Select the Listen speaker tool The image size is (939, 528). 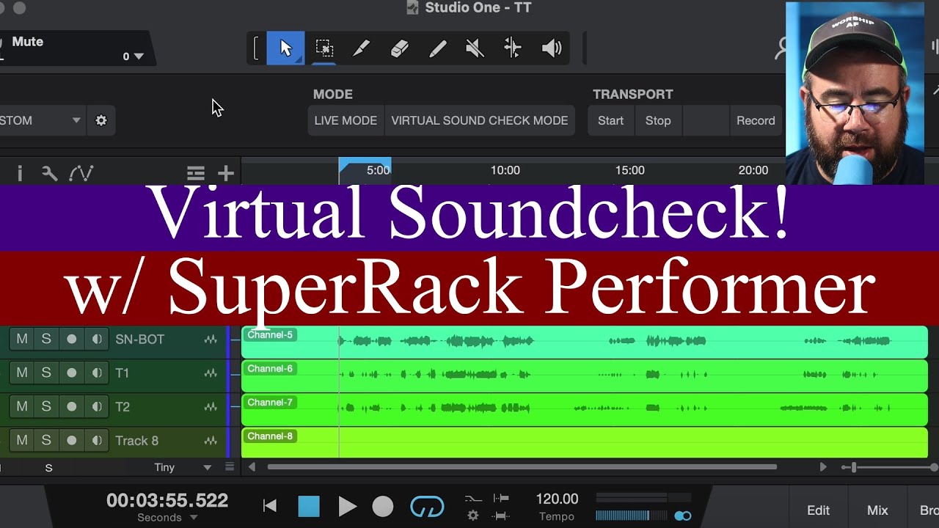pyautogui.click(x=552, y=48)
